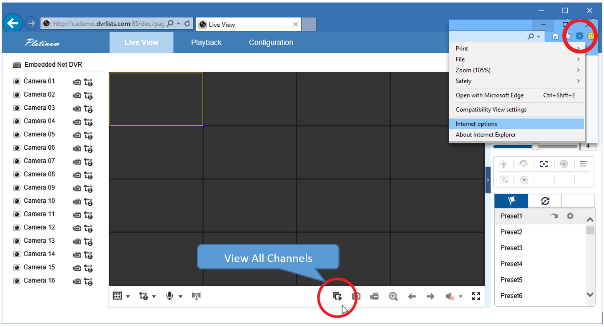
Task: Click the digital zoom magnifier icon
Action: click(393, 297)
